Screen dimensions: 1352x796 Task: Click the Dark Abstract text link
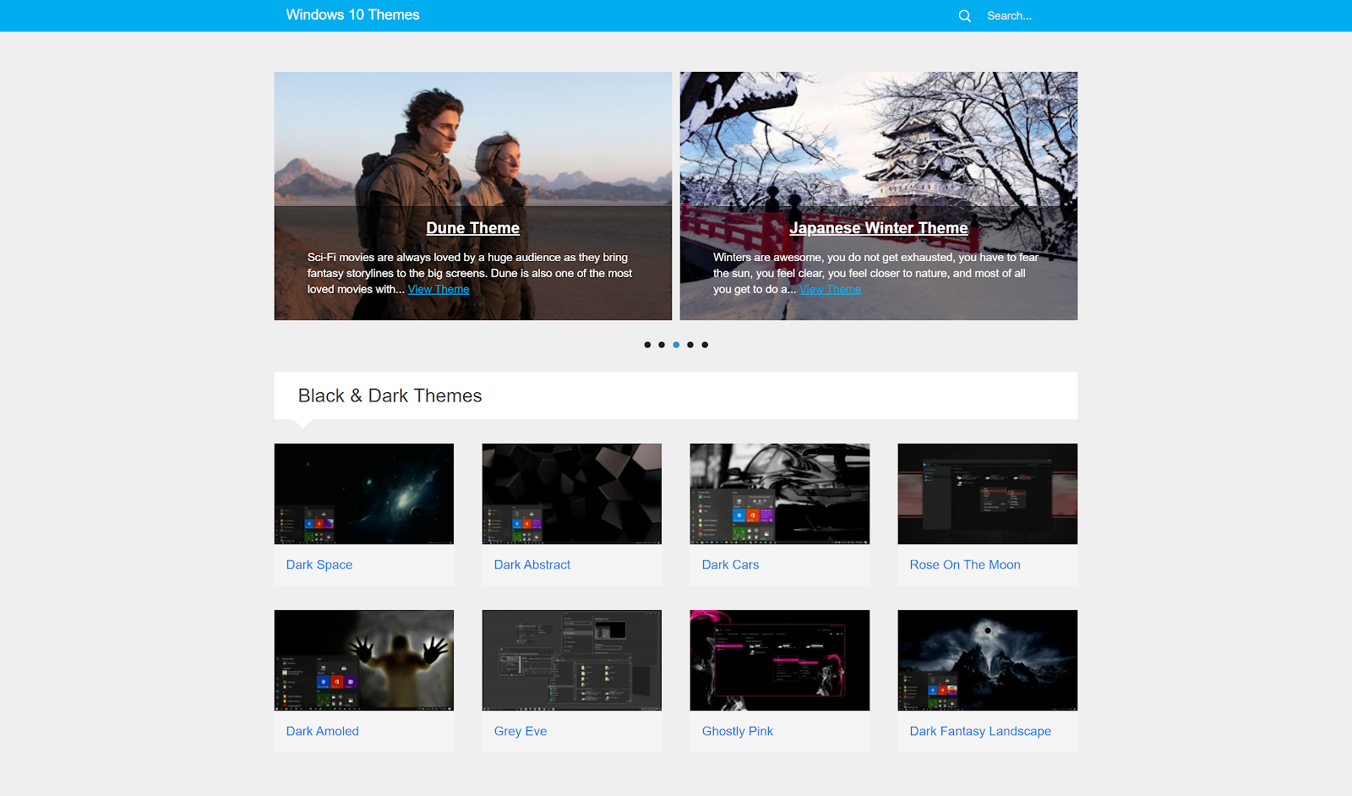[532, 564]
